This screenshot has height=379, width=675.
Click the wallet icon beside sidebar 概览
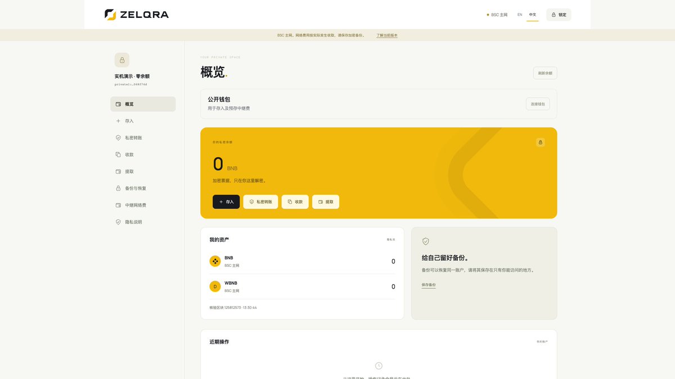(x=118, y=104)
